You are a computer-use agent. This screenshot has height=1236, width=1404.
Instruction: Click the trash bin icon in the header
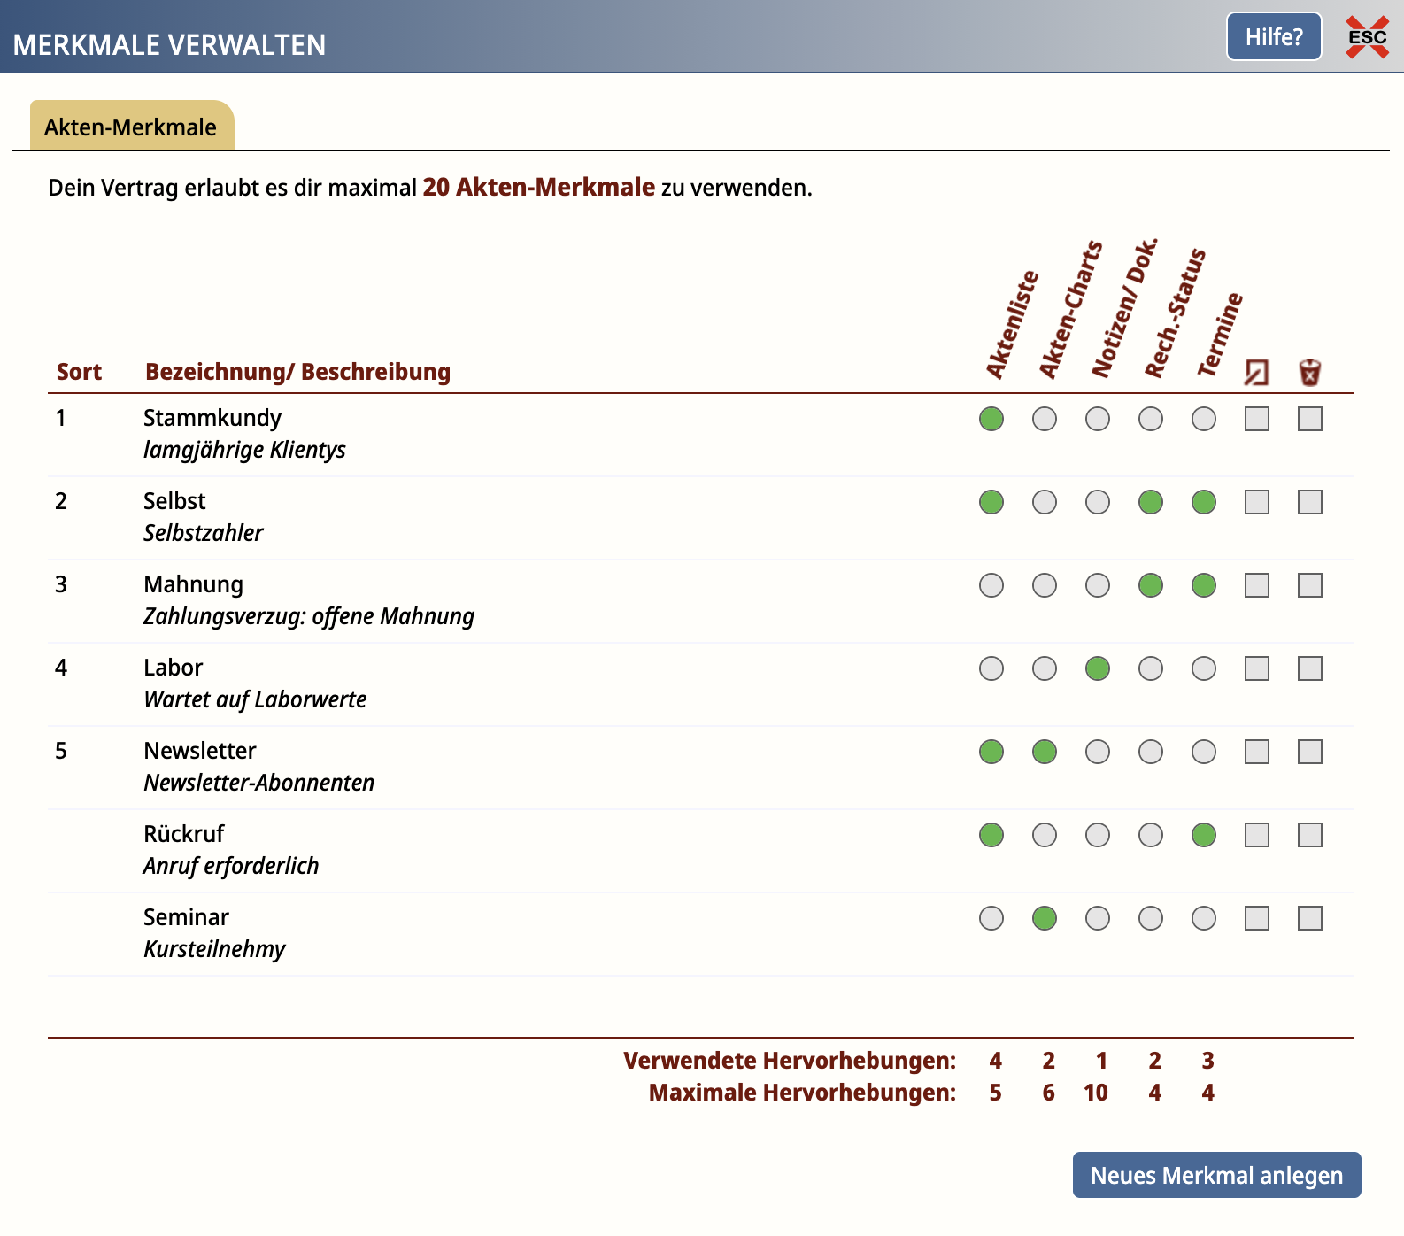1309,372
